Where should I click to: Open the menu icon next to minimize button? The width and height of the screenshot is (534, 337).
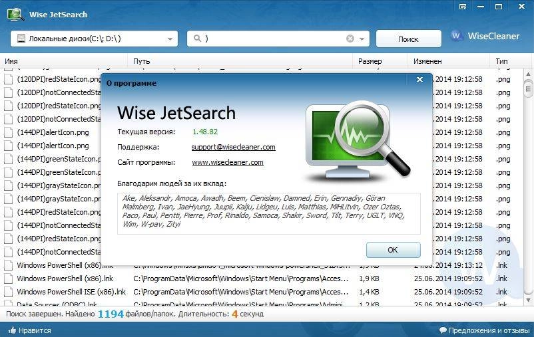[463, 7]
